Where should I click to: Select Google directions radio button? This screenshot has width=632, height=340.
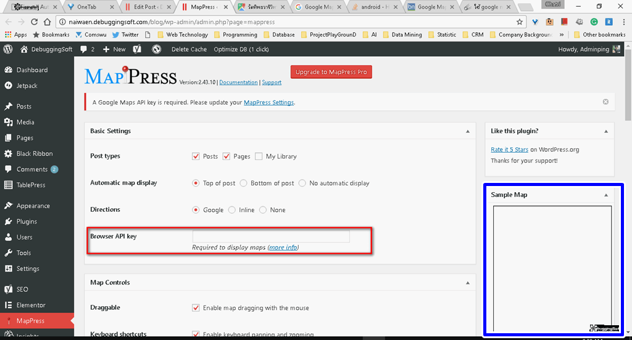(x=196, y=210)
